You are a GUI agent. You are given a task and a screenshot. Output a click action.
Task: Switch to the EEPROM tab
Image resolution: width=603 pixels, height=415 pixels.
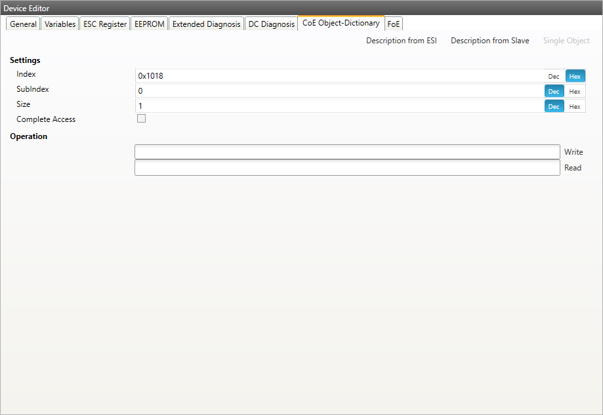(x=149, y=24)
